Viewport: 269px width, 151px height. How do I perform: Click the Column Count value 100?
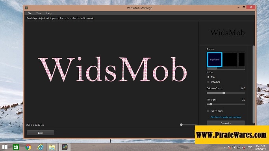click(x=243, y=88)
